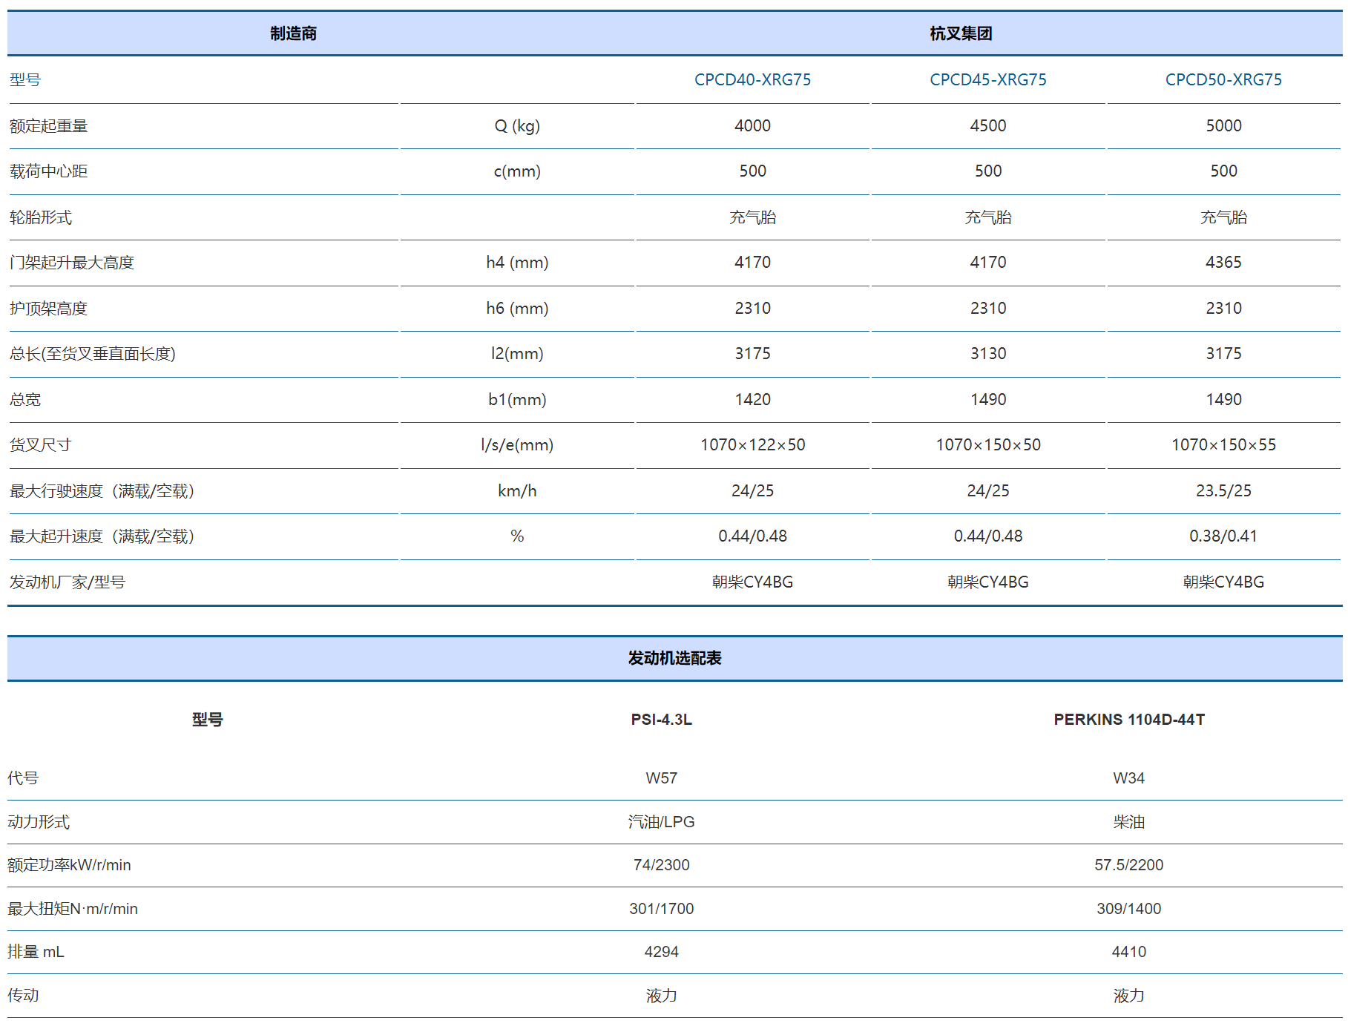The width and height of the screenshot is (1348, 1032).
Task: Click the l/s/e(mm) unit cell
Action: pyautogui.click(x=517, y=445)
